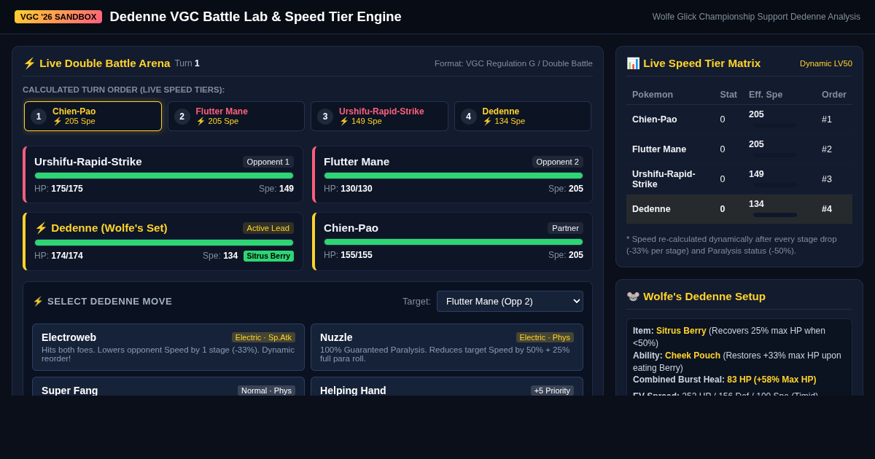The height and width of the screenshot is (459, 875).
Task: Click the VGC '26 SANDBOX badge
Action: (58, 17)
